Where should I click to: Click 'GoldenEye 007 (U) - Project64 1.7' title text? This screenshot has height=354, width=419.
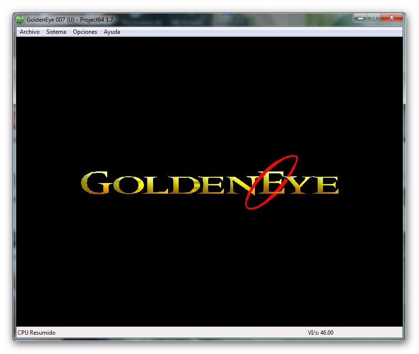70,19
